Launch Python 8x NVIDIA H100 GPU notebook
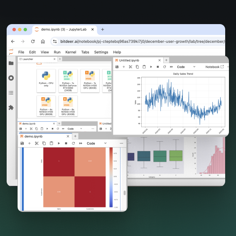 coord(68,106)
